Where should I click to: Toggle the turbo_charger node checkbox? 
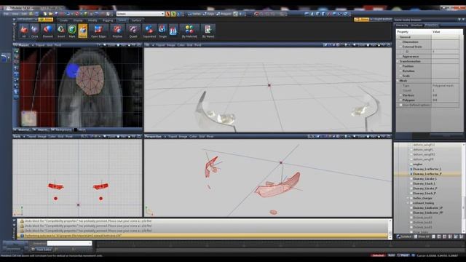pyautogui.click(x=411, y=198)
